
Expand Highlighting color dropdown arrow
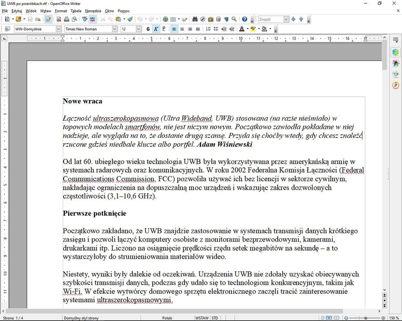click(x=259, y=29)
